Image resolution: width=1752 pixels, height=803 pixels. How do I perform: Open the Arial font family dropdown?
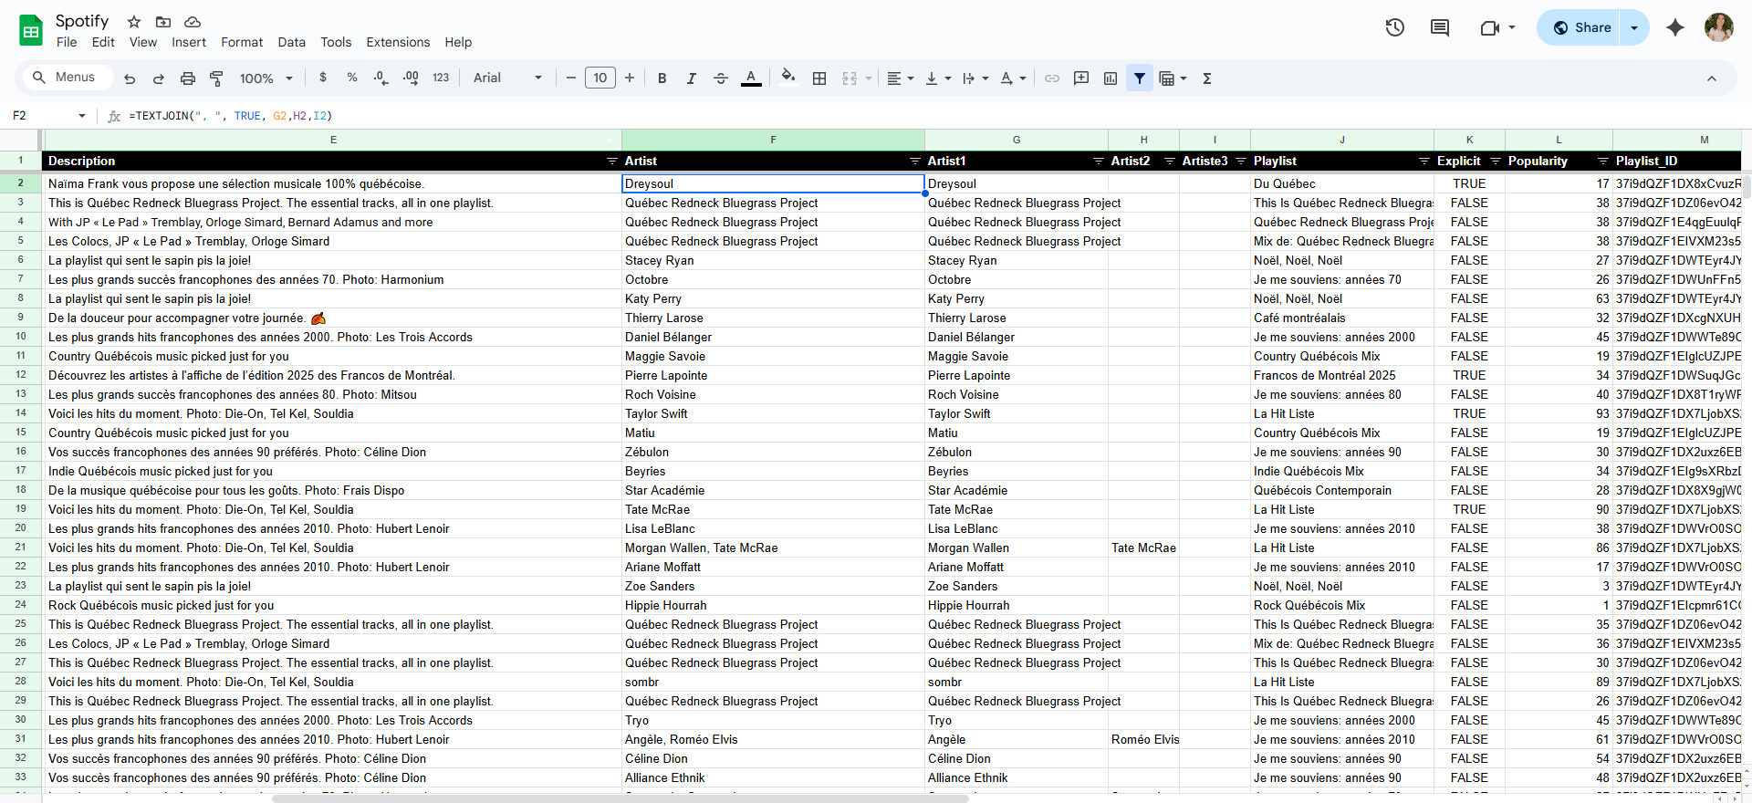[x=507, y=78]
